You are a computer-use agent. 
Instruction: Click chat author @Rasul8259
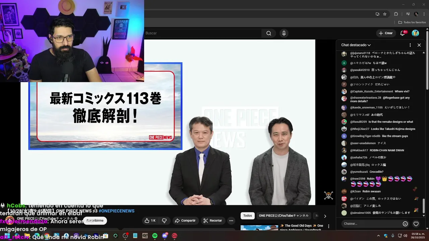[x=359, y=122]
